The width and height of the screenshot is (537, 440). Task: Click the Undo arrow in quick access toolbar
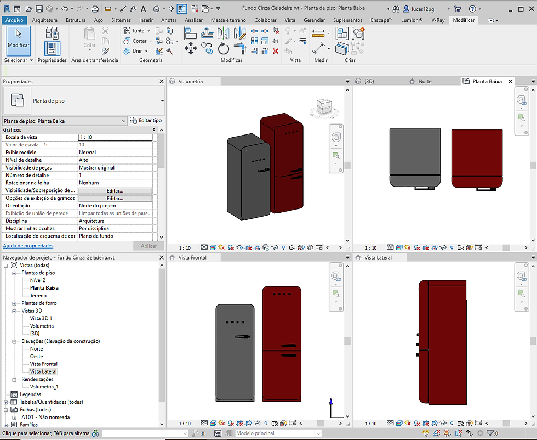pyautogui.click(x=64, y=9)
